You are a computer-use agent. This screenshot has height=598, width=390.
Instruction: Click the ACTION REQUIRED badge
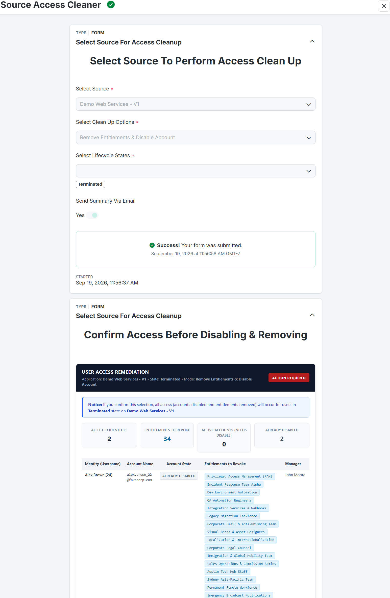point(289,378)
